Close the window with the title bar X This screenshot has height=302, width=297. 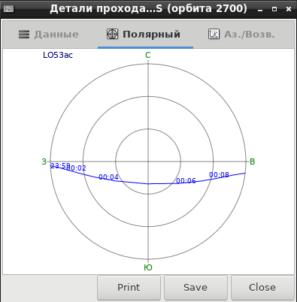(x=289, y=9)
